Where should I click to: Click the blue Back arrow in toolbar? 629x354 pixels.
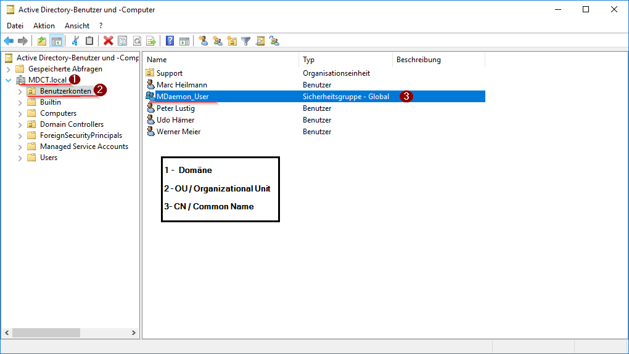(x=9, y=41)
